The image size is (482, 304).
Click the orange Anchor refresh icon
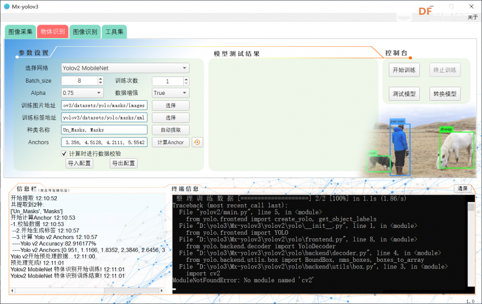coord(197,142)
